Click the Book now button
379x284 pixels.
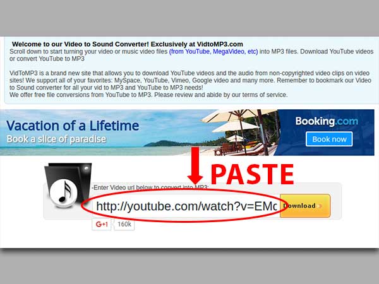click(329, 139)
